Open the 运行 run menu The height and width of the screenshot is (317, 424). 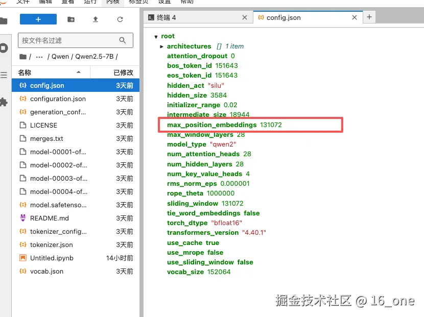click(x=90, y=2)
